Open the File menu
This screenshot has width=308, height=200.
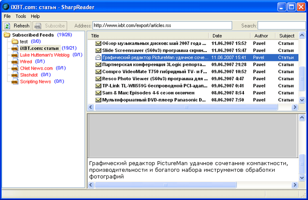7,16
